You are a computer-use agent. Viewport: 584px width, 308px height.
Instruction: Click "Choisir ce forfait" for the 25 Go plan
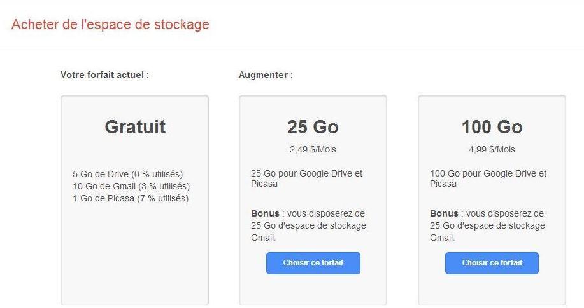click(313, 263)
